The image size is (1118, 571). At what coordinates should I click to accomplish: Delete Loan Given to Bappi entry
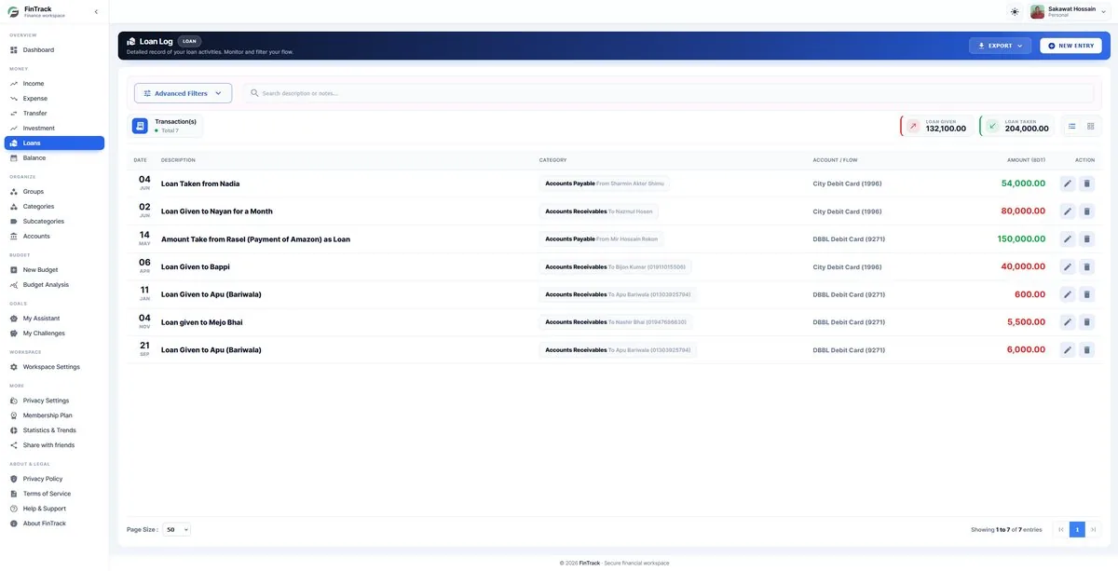[x=1086, y=266]
